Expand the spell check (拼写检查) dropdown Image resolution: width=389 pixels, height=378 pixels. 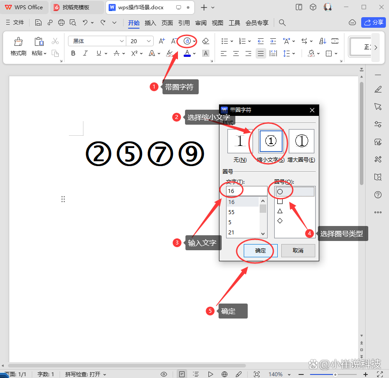[105, 374]
